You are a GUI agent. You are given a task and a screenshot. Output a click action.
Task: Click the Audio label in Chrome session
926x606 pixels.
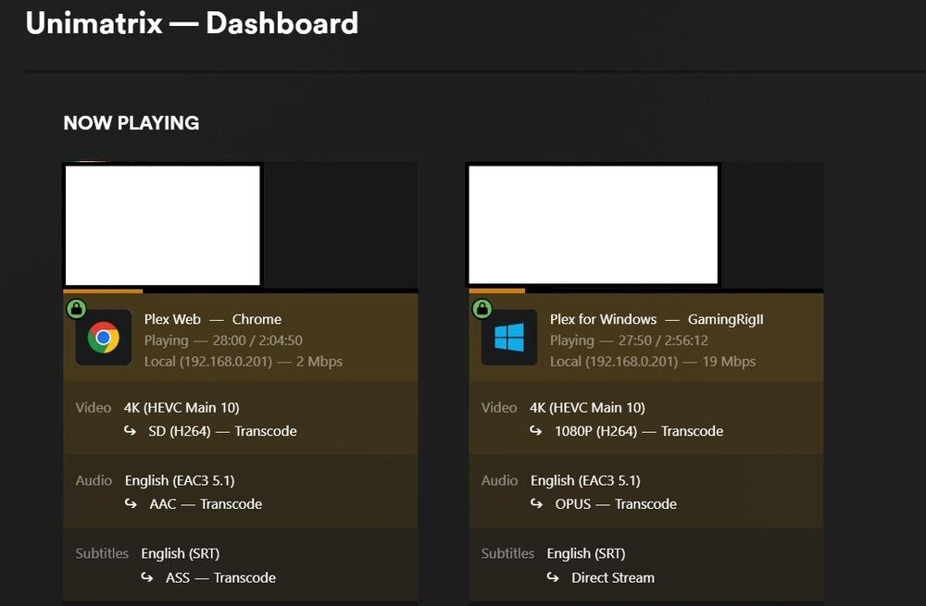94,481
